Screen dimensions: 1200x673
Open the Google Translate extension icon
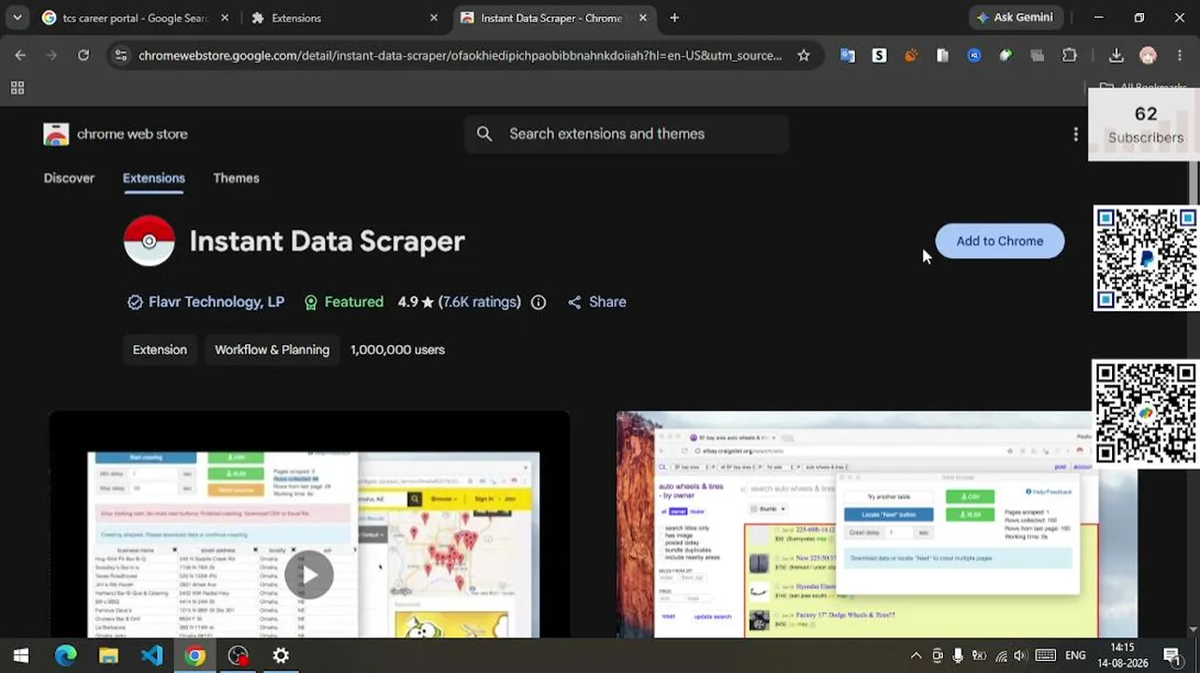tap(848, 55)
